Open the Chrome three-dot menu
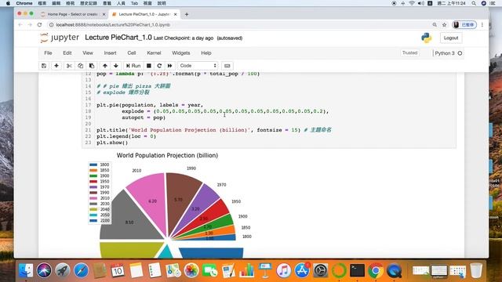Screen dimensions: 502x282 coord(482,24)
